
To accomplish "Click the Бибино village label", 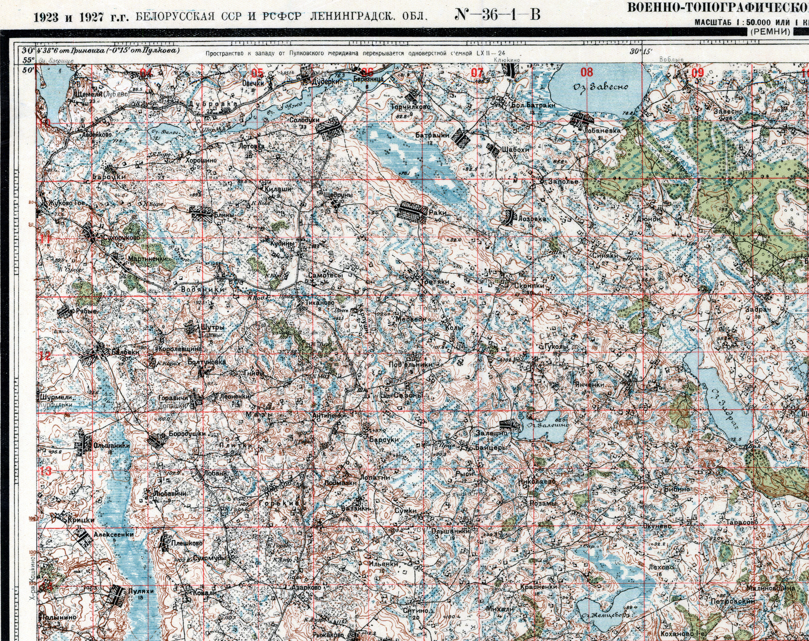I will click(677, 489).
